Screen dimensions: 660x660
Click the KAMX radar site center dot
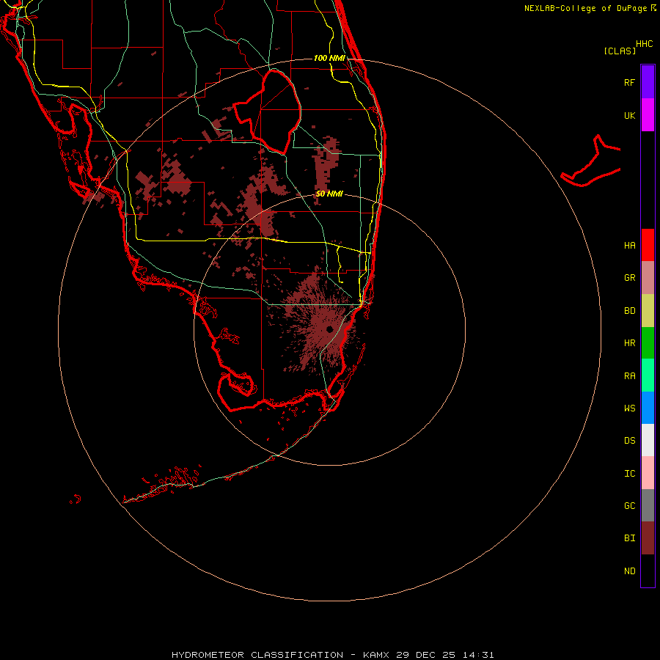pyautogui.click(x=329, y=329)
